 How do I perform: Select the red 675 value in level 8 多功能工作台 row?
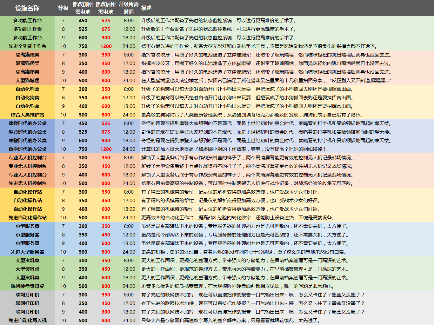tap(106, 29)
